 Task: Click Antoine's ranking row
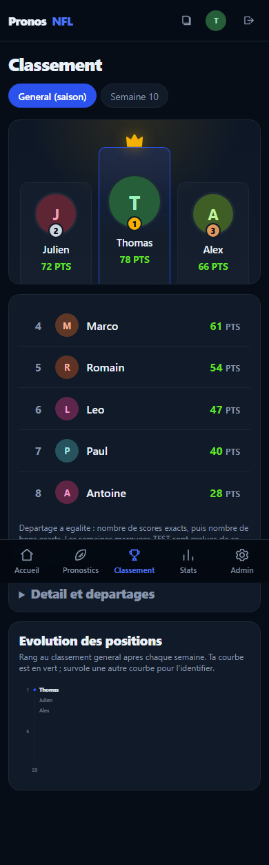coord(134,494)
